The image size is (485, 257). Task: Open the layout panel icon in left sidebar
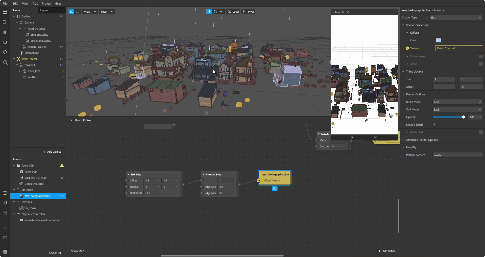pyautogui.click(x=5, y=12)
